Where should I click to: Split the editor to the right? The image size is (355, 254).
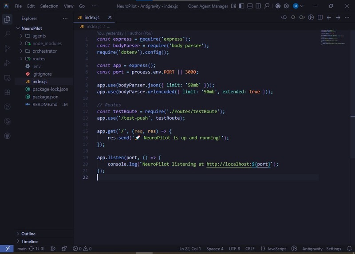(x=320, y=17)
